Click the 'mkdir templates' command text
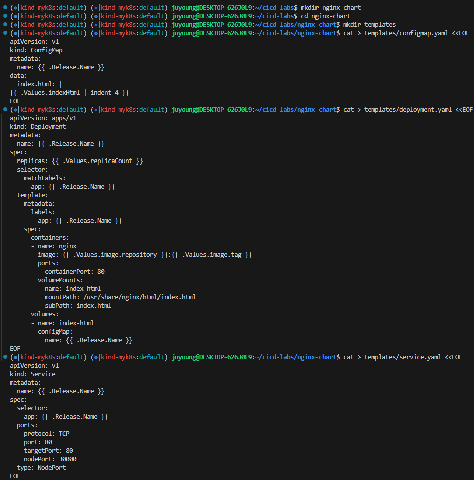This screenshot has width=474, height=480. [369, 25]
